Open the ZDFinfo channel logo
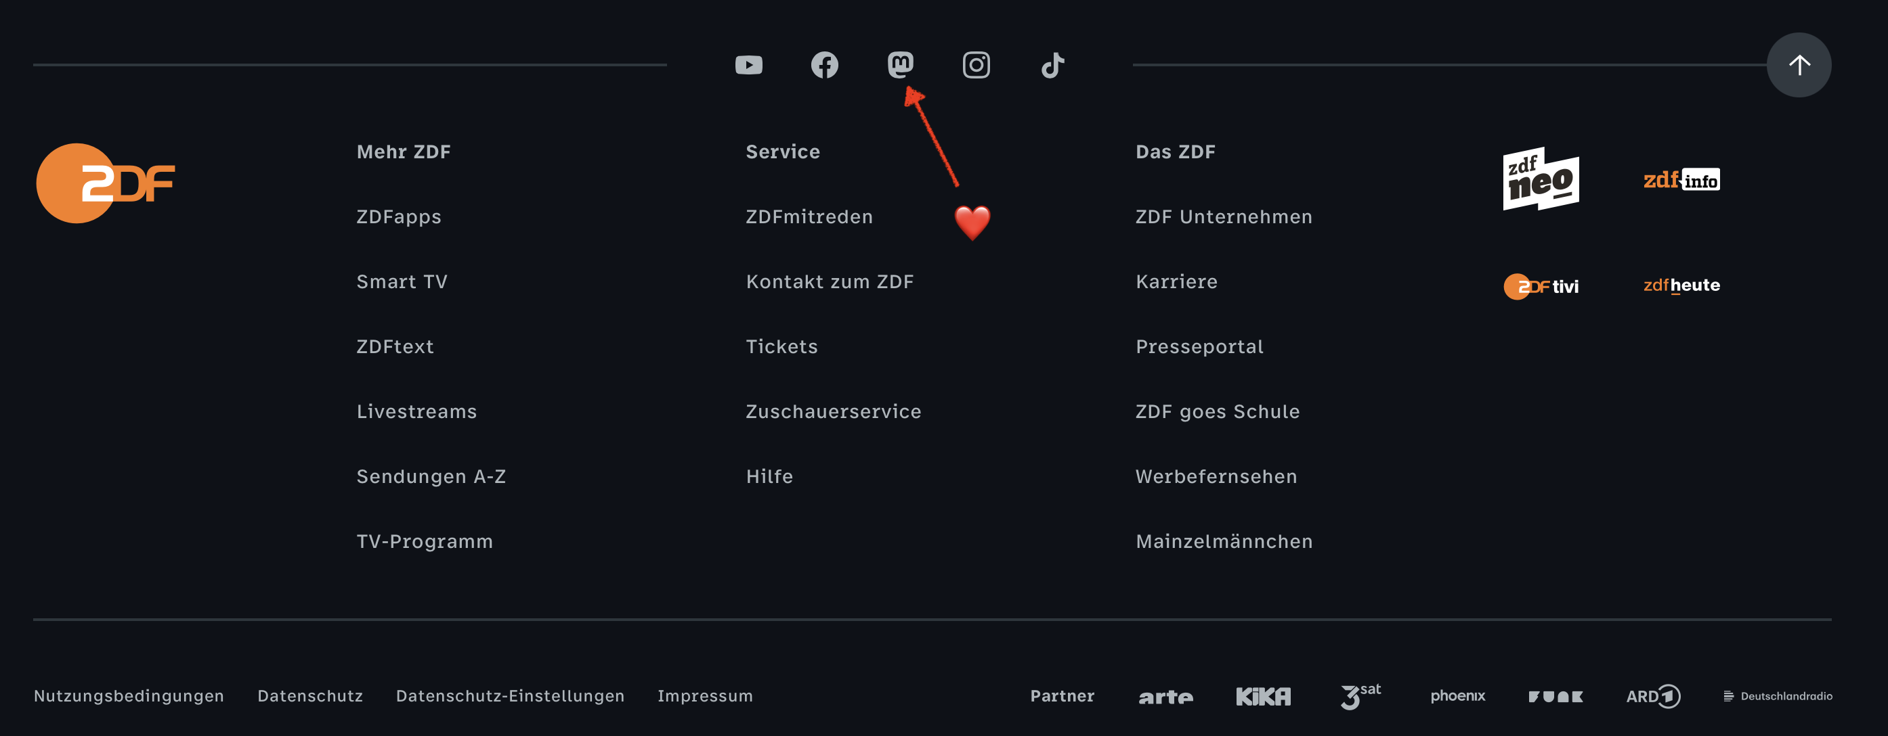This screenshot has width=1888, height=736. 1681,179
